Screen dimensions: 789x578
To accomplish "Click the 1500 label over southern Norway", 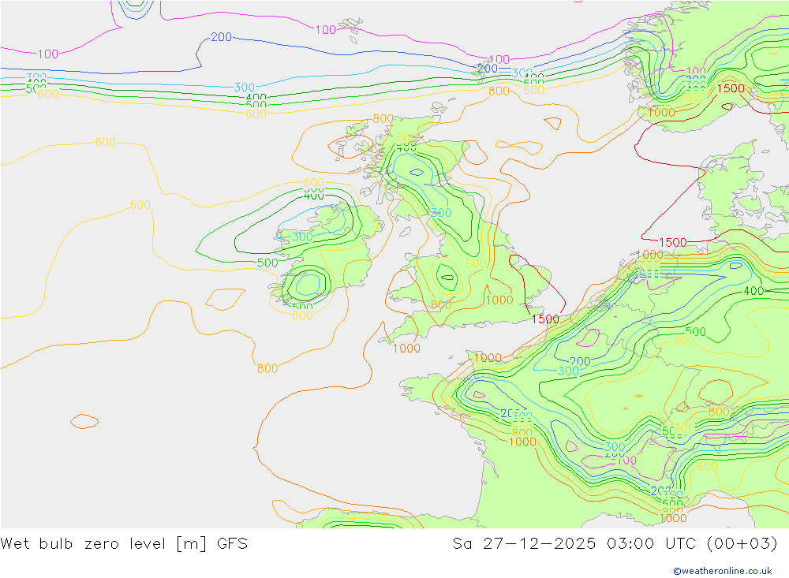I will [731, 88].
